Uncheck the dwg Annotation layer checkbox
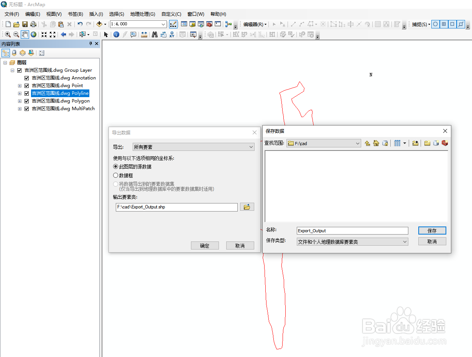 [26, 78]
